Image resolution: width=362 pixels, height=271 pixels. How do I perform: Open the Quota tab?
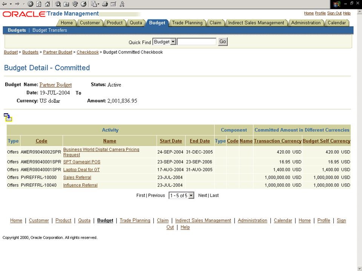tap(136, 23)
